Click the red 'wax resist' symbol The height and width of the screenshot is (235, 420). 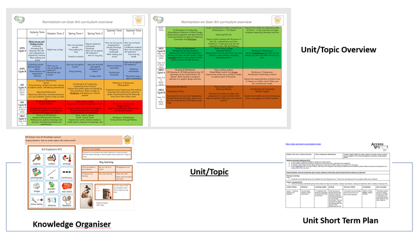[67, 187]
